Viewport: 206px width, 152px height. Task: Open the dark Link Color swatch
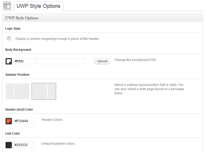point(9,145)
